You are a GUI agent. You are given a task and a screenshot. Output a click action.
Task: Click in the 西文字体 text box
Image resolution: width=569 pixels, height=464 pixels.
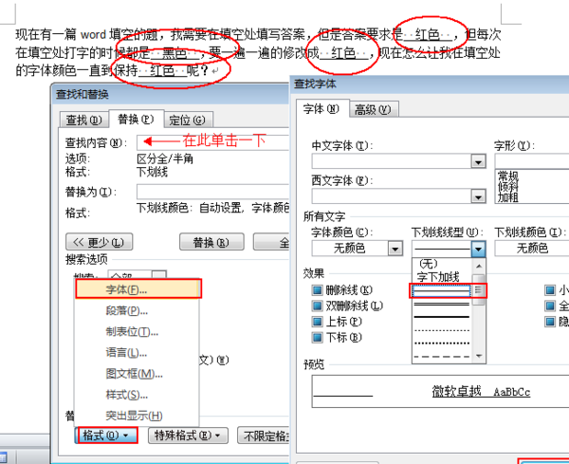(x=392, y=196)
